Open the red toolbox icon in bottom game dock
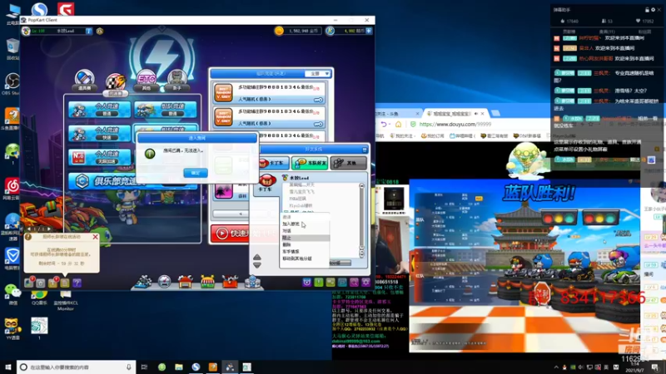Viewport: 666px width, 374px height. [x=230, y=282]
